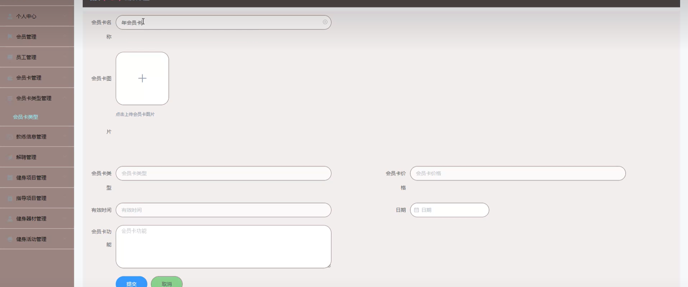Expand the 指导项目管理 menu
Image resolution: width=688 pixels, height=287 pixels.
point(37,198)
